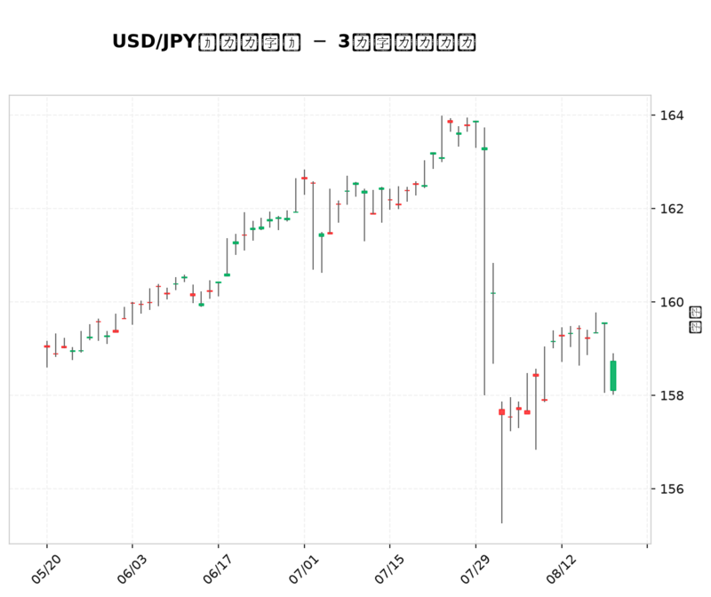Select the 07/01 x-axis label

pyautogui.click(x=303, y=569)
